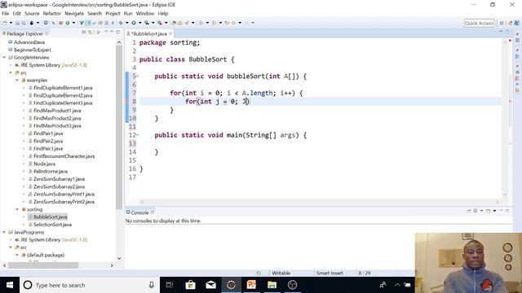Screen dimensions: 522x293
Task: Select the Package Explorer tab
Action: 25,33
